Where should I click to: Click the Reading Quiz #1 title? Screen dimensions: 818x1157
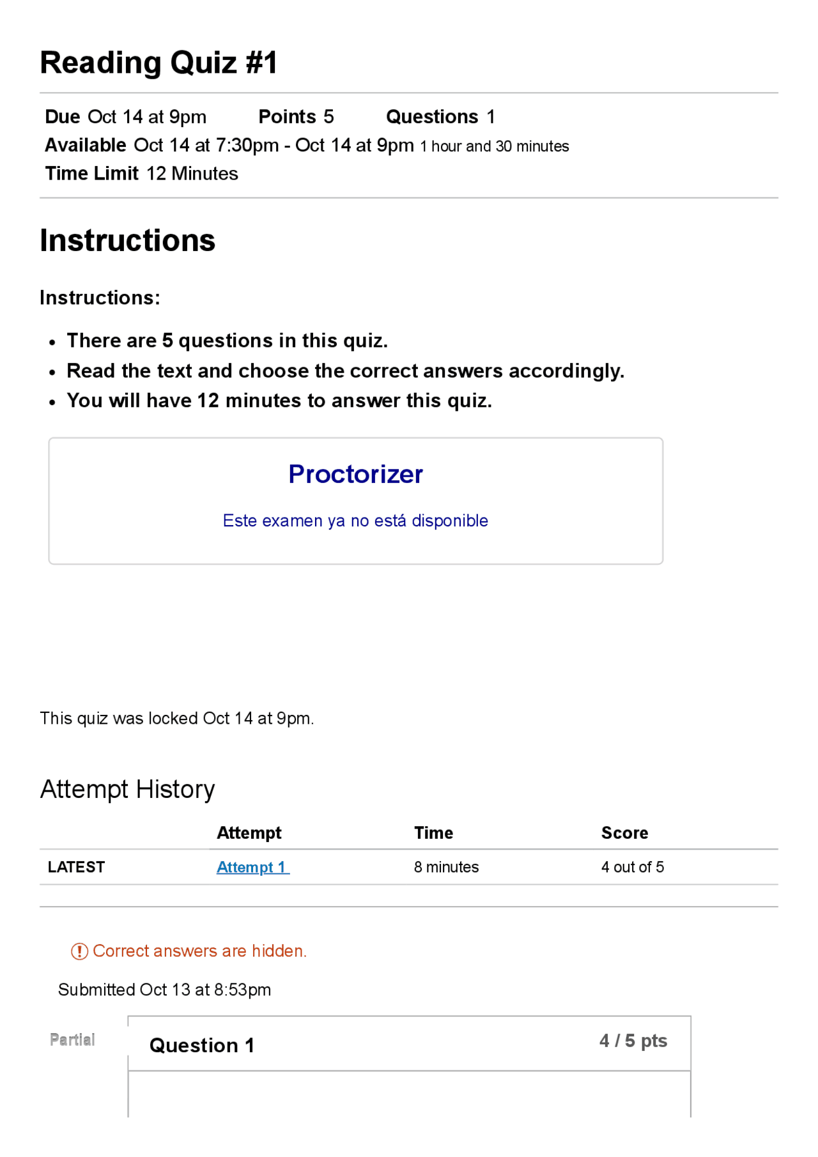click(158, 63)
